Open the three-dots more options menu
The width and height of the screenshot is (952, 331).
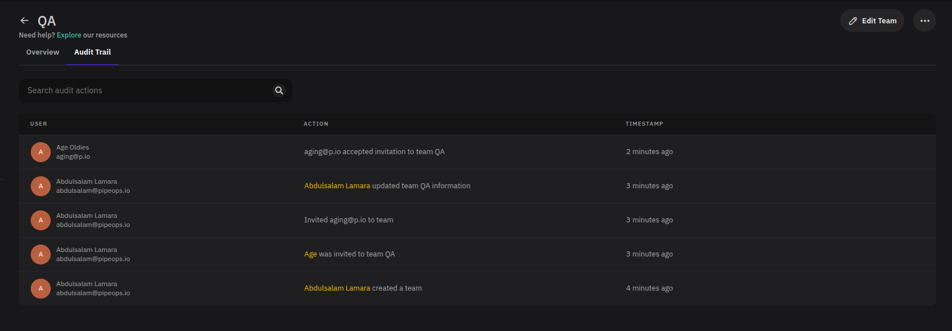[x=924, y=20]
